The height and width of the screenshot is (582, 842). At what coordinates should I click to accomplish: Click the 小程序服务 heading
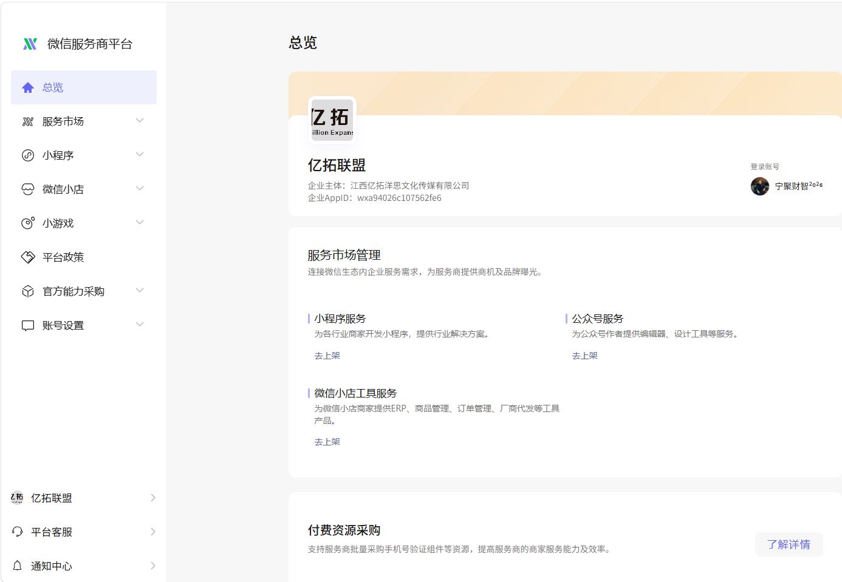(340, 319)
